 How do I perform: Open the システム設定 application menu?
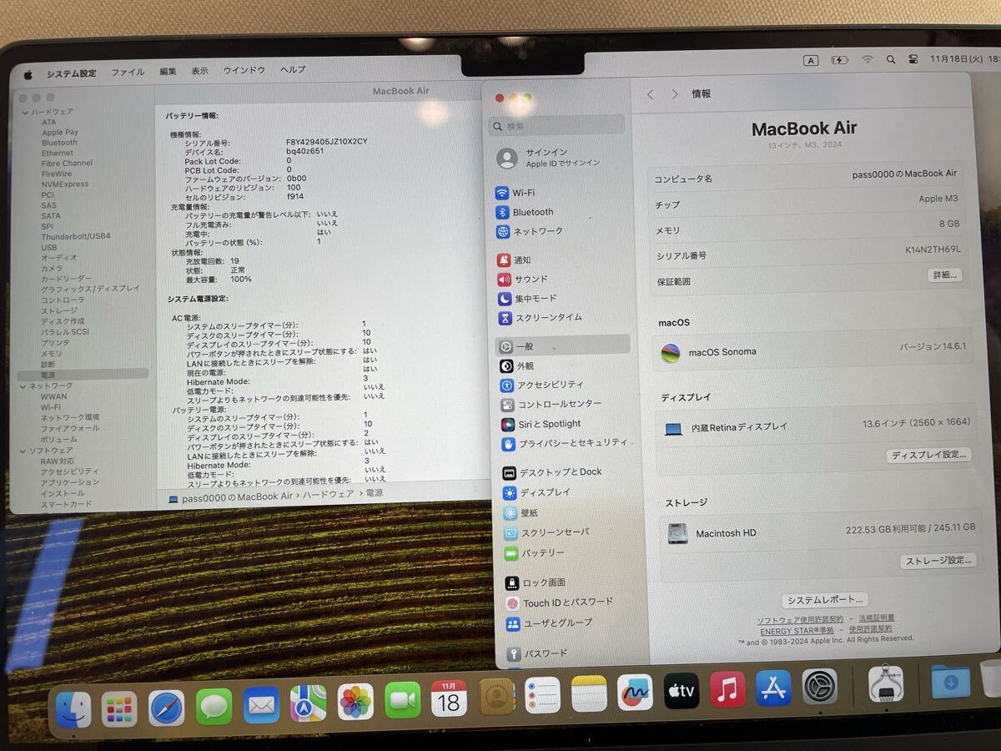(x=71, y=73)
